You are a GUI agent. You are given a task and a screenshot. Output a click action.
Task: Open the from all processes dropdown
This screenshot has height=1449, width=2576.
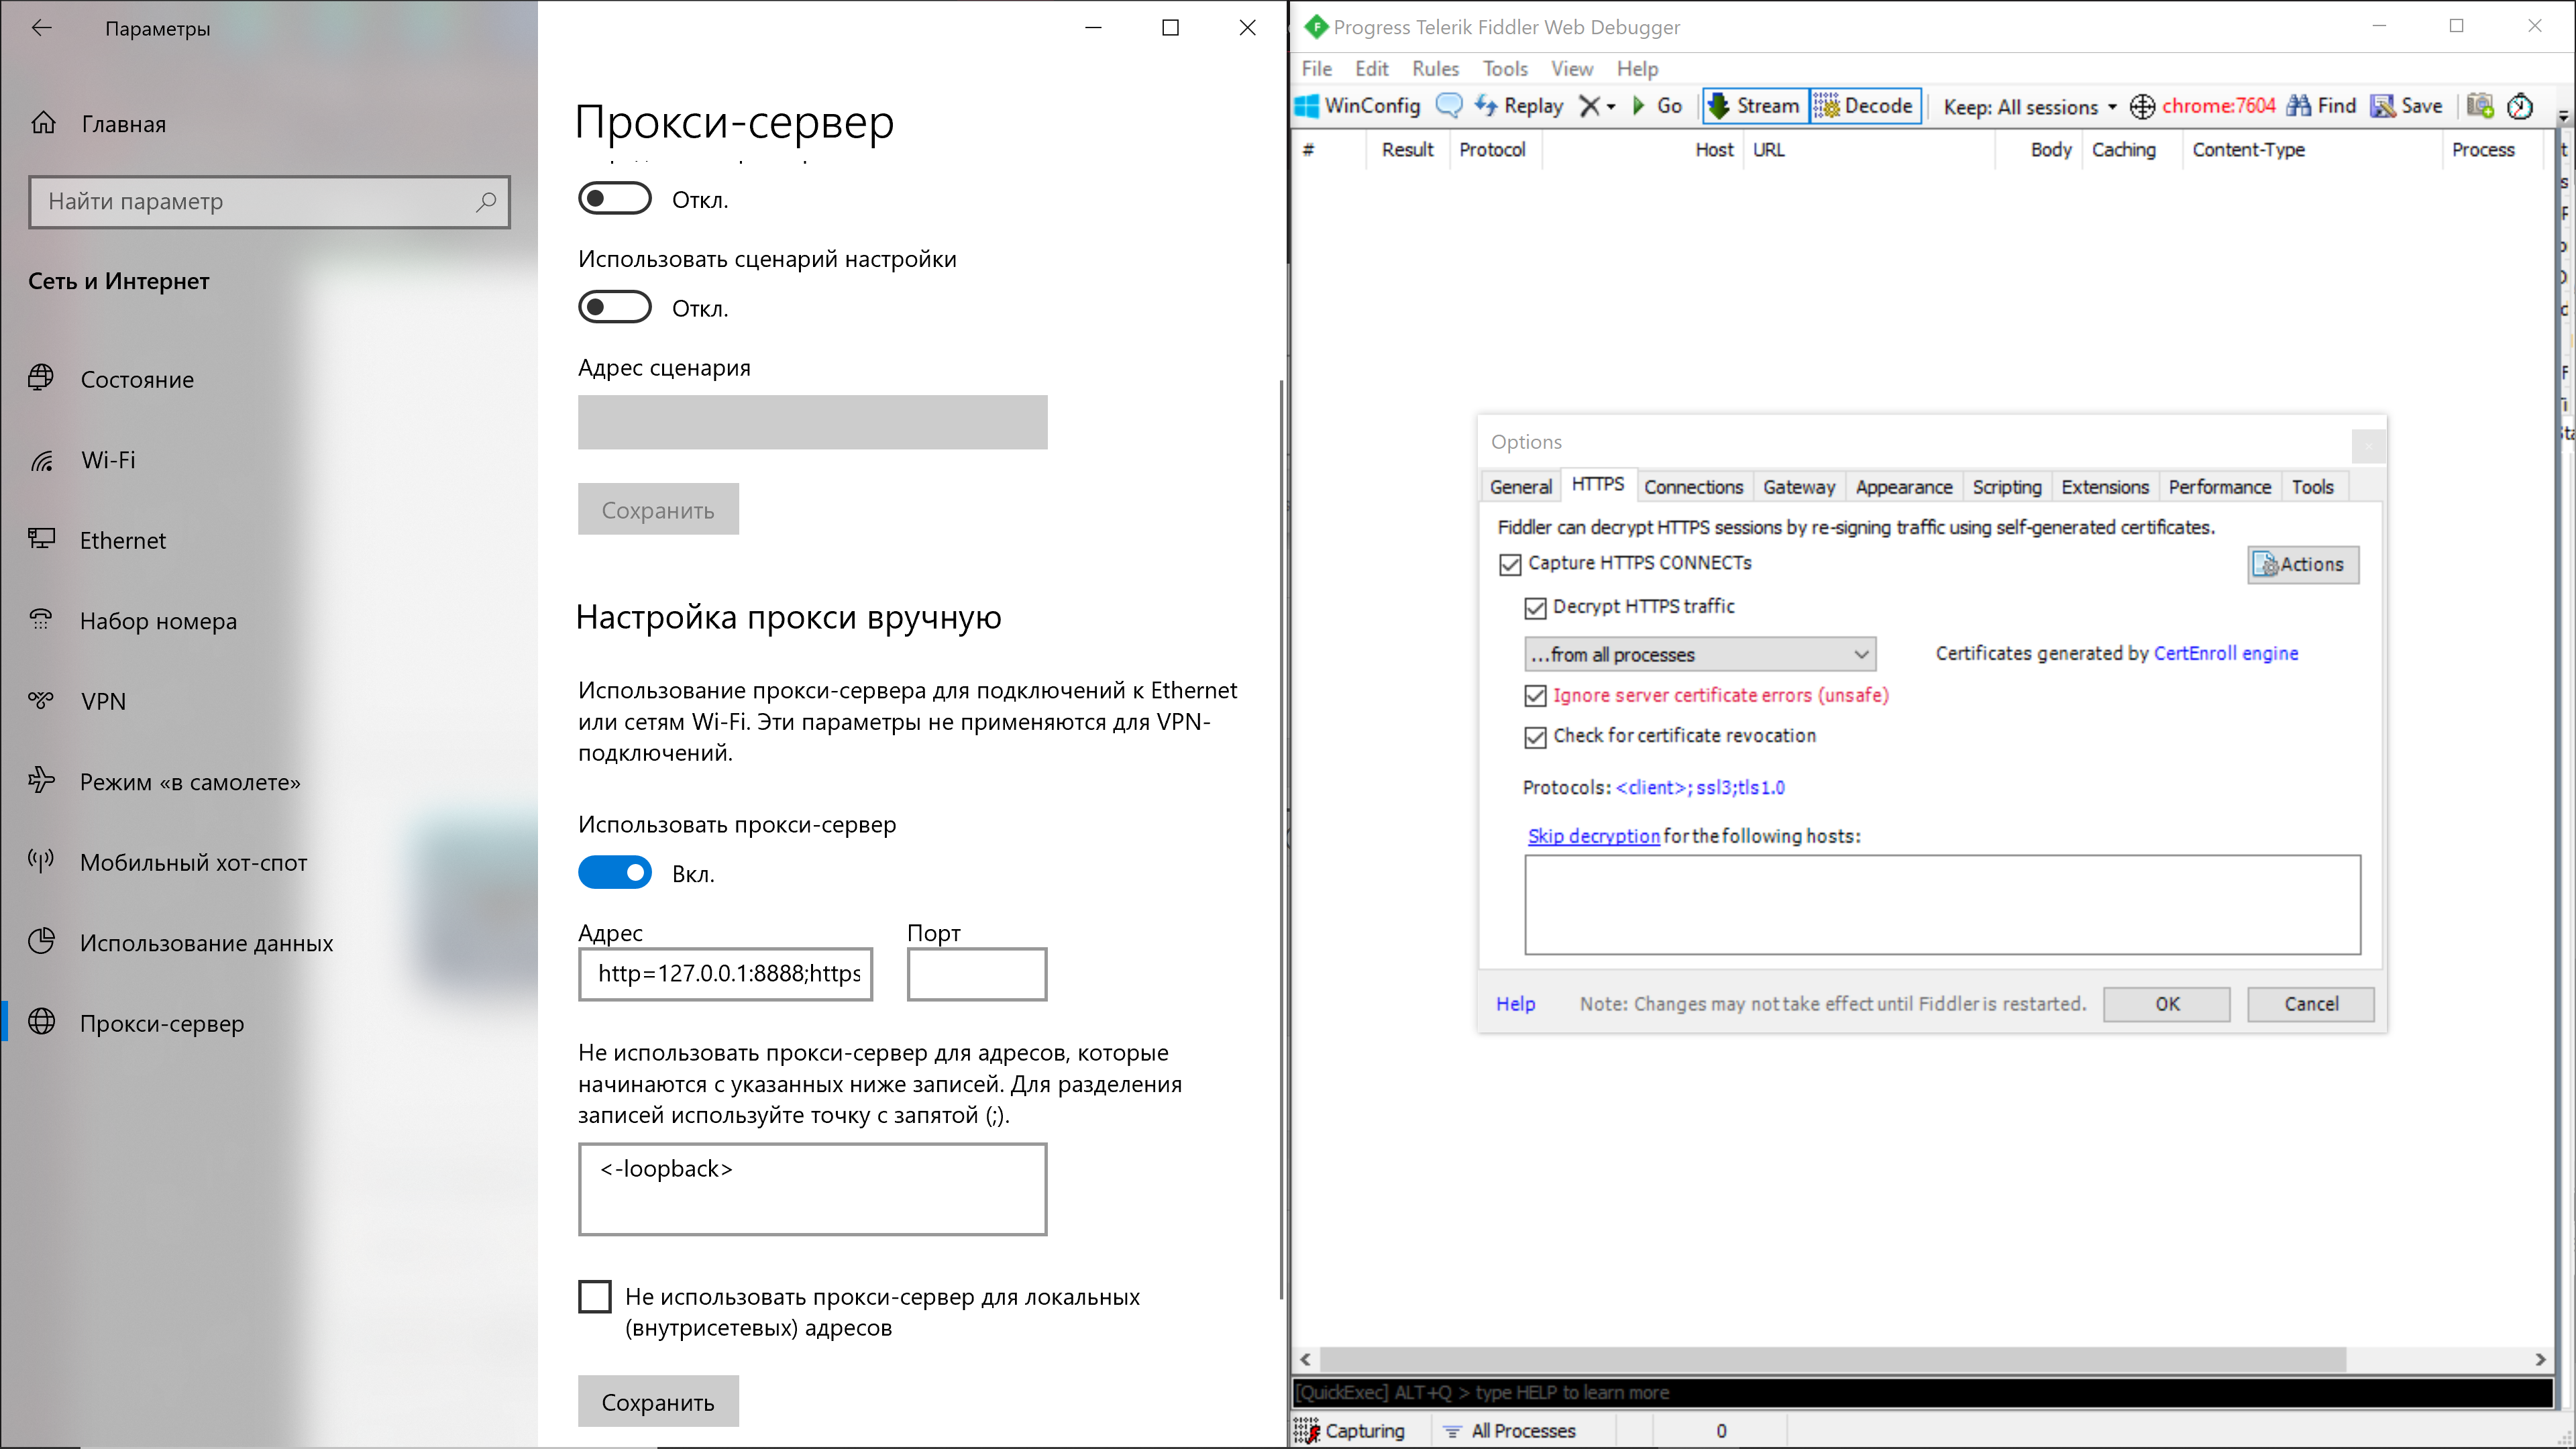click(1699, 655)
